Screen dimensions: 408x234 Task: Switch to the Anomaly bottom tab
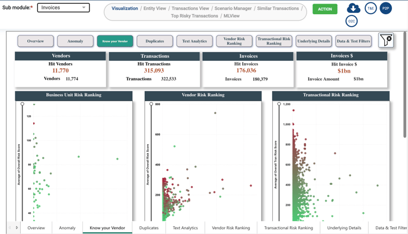coord(67,227)
